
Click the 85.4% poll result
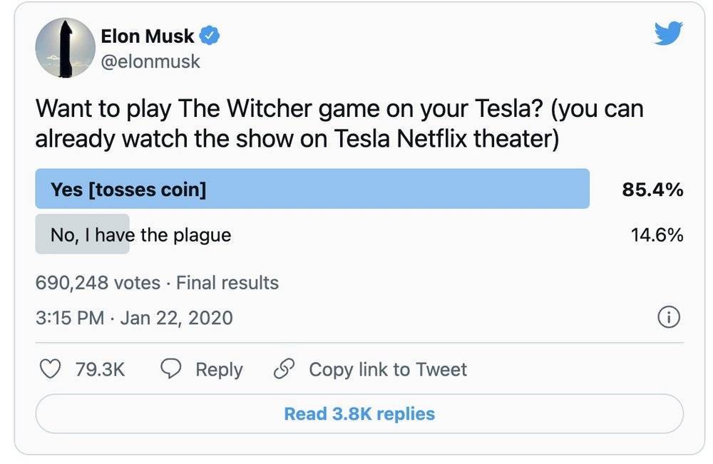pyautogui.click(x=652, y=190)
